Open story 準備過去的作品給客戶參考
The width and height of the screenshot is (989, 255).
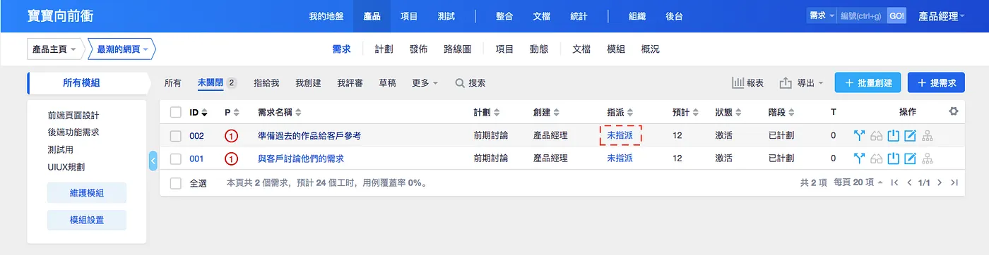click(x=309, y=136)
